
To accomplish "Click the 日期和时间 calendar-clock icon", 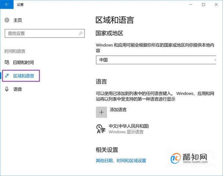I will point(7,62).
